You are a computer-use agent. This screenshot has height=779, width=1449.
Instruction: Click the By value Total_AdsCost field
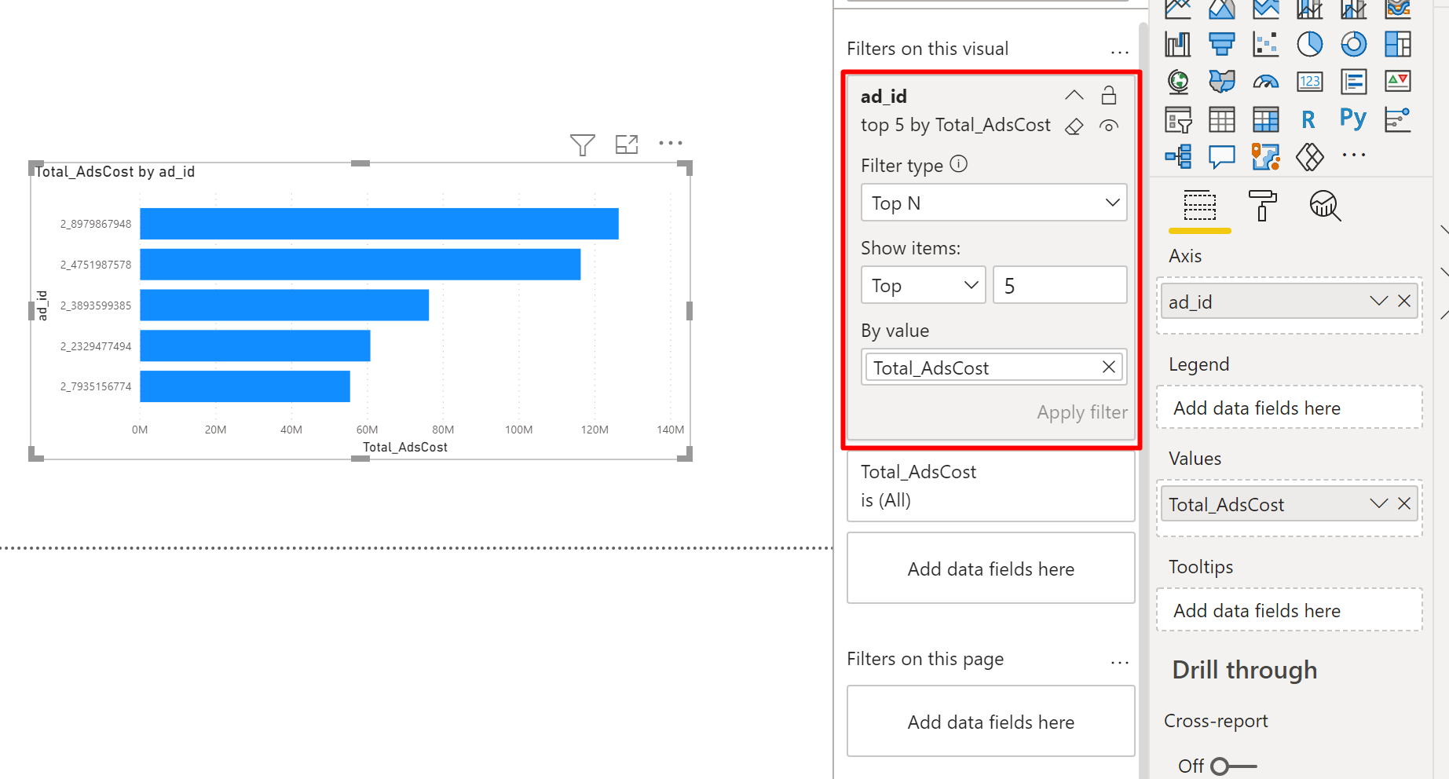coord(993,368)
